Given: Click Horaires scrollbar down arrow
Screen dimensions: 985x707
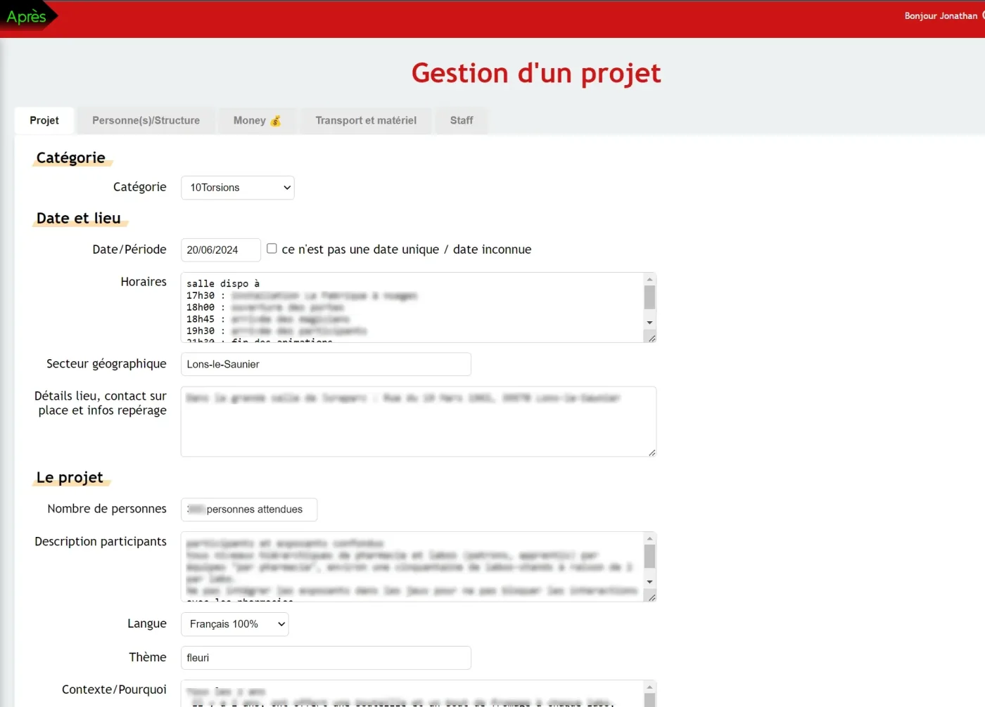Looking at the screenshot, I should pos(650,323).
